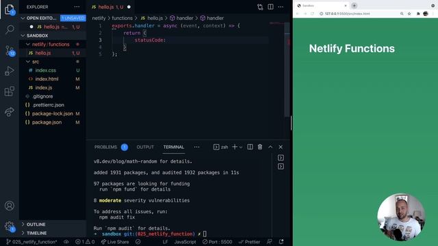Click Port : 5500 live server status

tap(218, 242)
